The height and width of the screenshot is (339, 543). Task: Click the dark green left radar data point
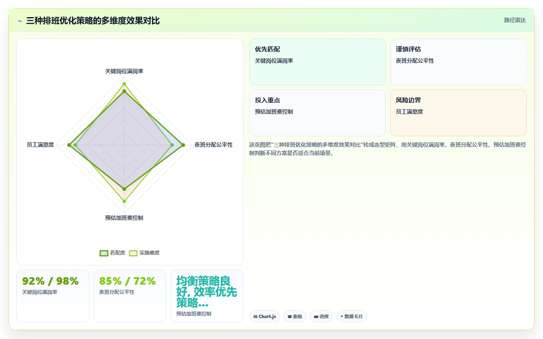click(x=69, y=145)
